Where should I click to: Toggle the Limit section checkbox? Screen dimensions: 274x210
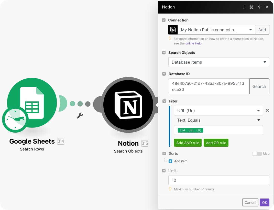(164, 171)
